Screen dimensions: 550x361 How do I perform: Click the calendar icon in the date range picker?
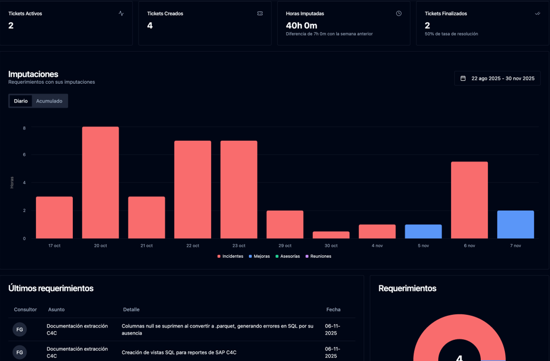(463, 79)
